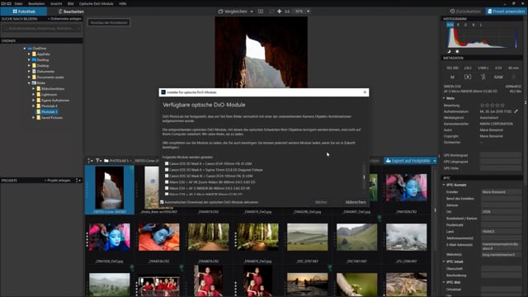Set zoom to 1:1 in toolbar
This screenshot has height=297, width=528.
coord(287,12)
